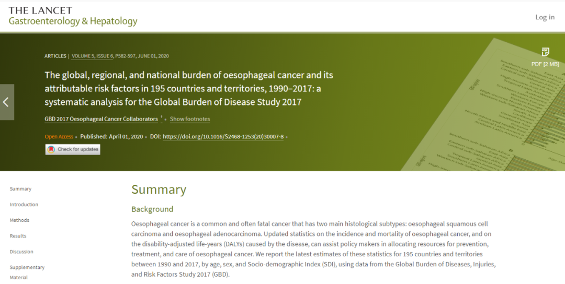Click the article title heading
Image resolution: width=565 pixels, height=284 pixels.
(x=189, y=88)
